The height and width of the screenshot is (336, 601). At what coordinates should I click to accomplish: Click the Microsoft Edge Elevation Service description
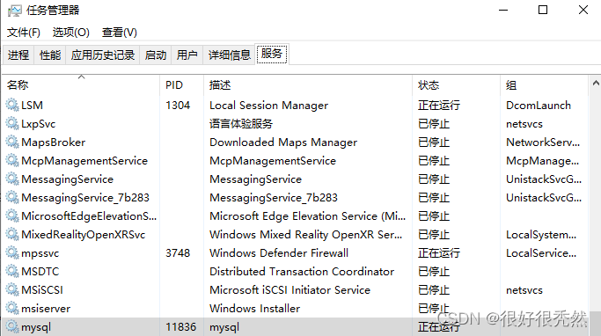(x=307, y=216)
